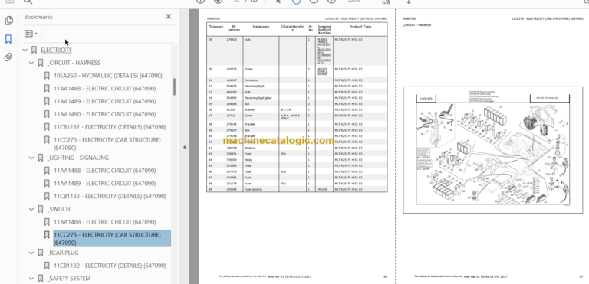Collapse the _REAR PLUG bookmark group
This screenshot has width=589, height=284.
click(31, 253)
